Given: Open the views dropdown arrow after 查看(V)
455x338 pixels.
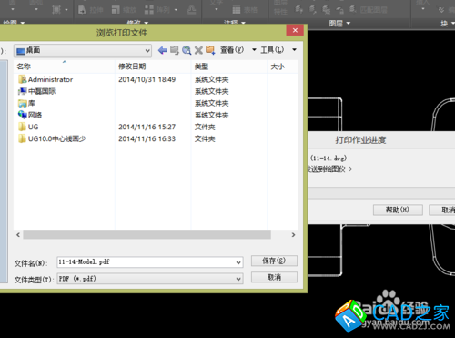Looking at the screenshot, I should [254, 50].
